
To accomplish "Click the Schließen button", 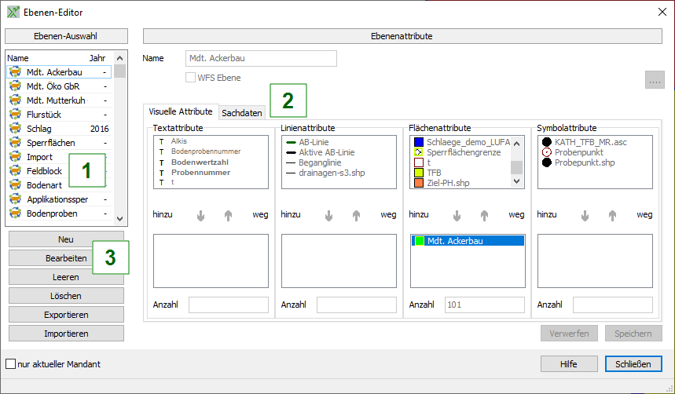I will pyautogui.click(x=633, y=364).
